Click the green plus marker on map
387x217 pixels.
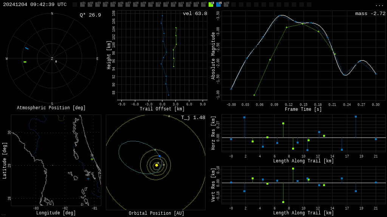92,159
